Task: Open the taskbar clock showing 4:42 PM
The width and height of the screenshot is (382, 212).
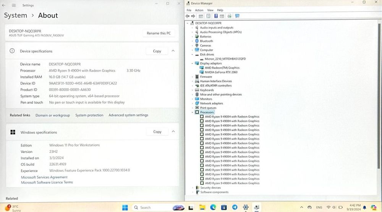Action: tap(353, 207)
